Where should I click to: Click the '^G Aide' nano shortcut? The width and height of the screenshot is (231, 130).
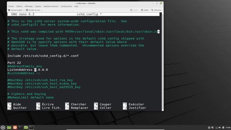click(14, 104)
